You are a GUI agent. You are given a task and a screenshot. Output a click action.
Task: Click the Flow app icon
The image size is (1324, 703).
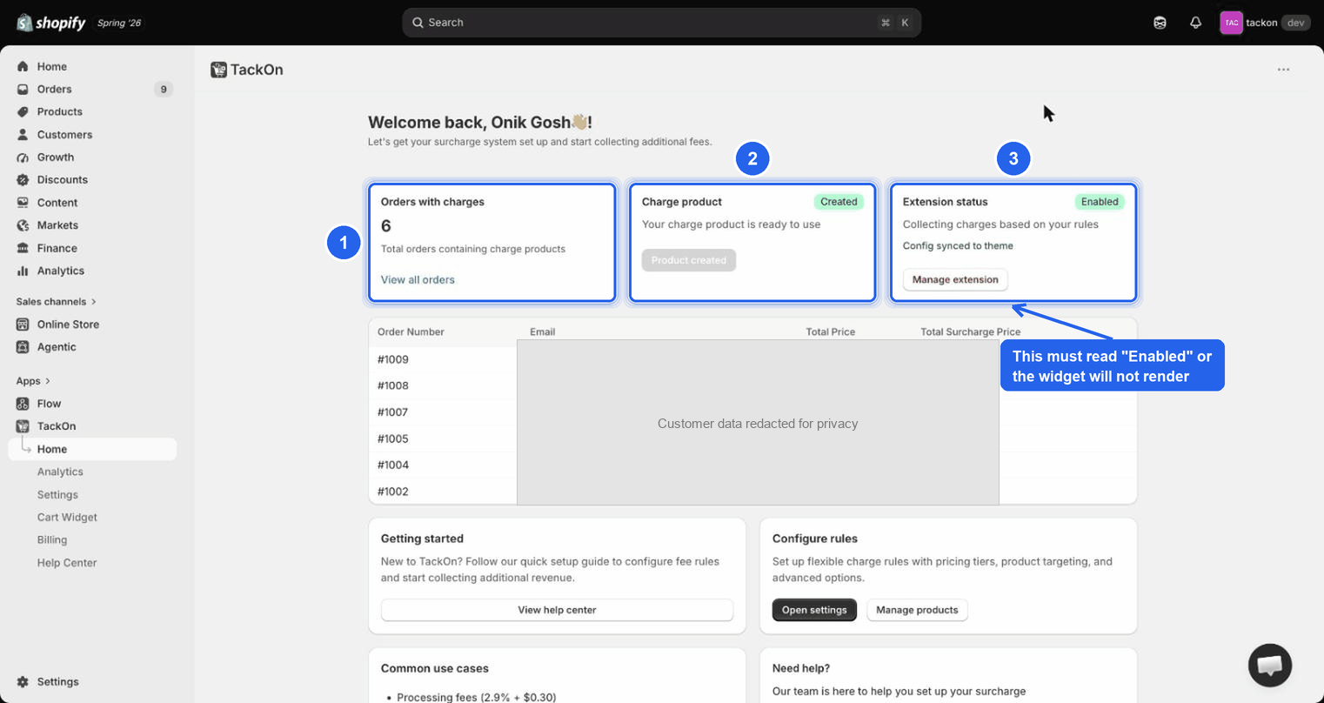coord(23,404)
